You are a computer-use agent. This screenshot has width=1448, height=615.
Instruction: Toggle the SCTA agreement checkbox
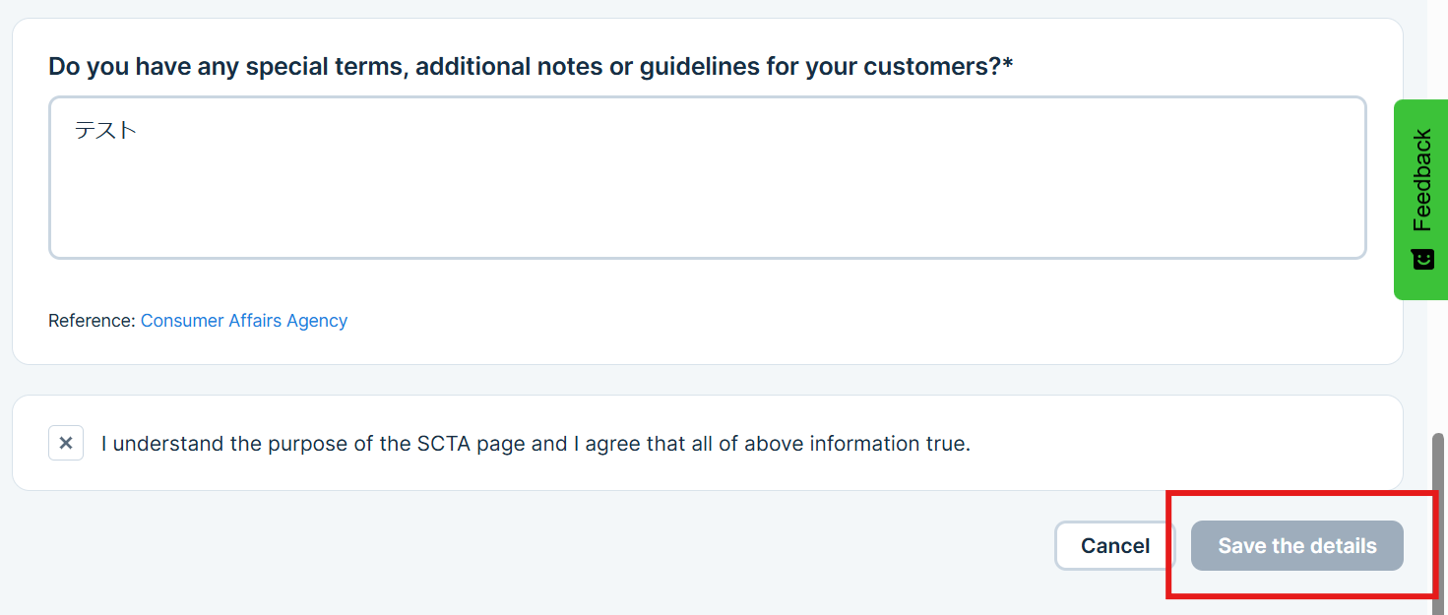click(x=66, y=443)
